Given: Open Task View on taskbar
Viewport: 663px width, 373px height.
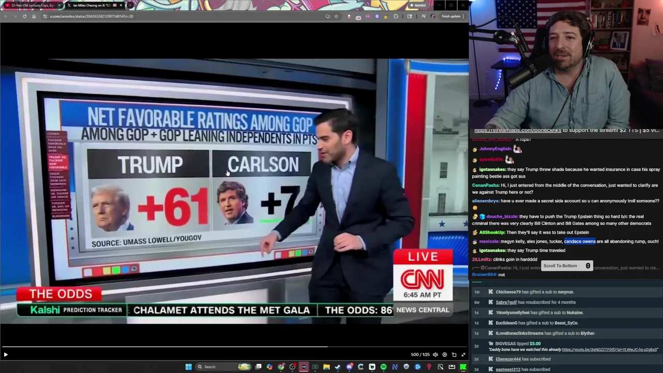Looking at the screenshot, I should pos(258,367).
